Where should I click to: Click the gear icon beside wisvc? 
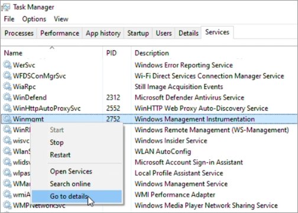[x=7, y=140]
